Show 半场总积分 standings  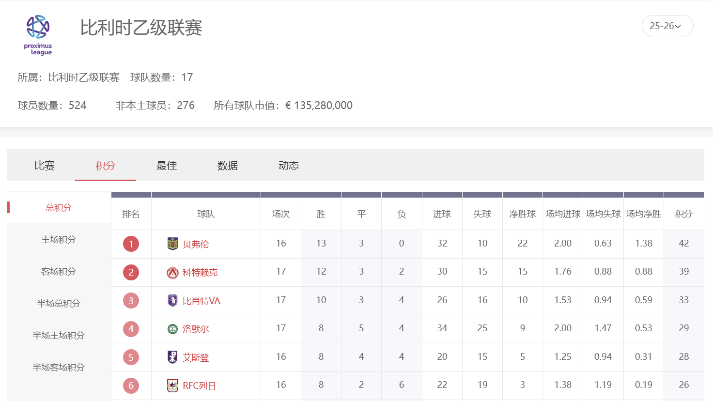pyautogui.click(x=59, y=303)
